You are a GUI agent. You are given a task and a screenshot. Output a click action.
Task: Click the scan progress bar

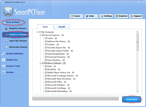76,98
